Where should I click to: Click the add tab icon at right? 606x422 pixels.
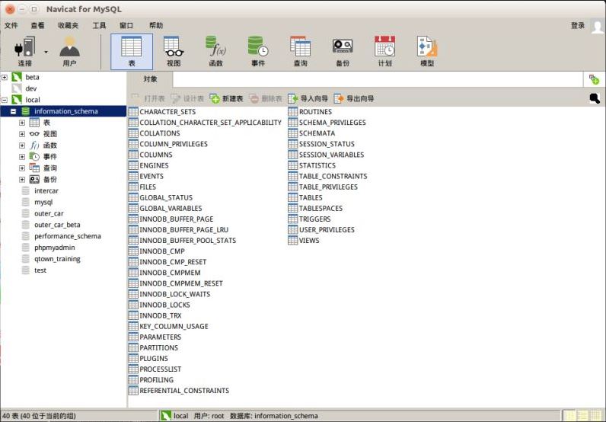tap(594, 80)
